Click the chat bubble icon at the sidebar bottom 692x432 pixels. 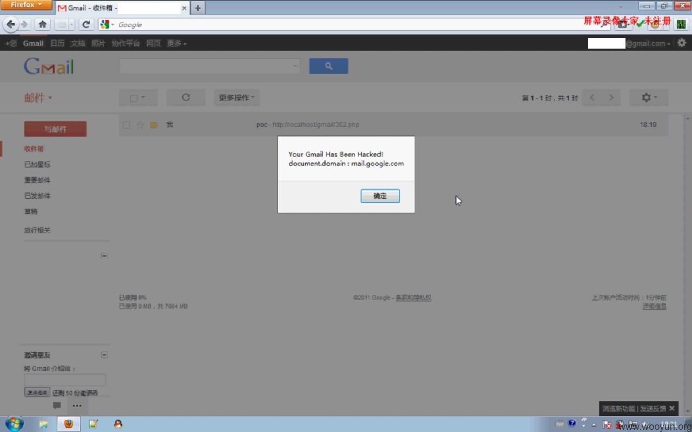pos(57,406)
